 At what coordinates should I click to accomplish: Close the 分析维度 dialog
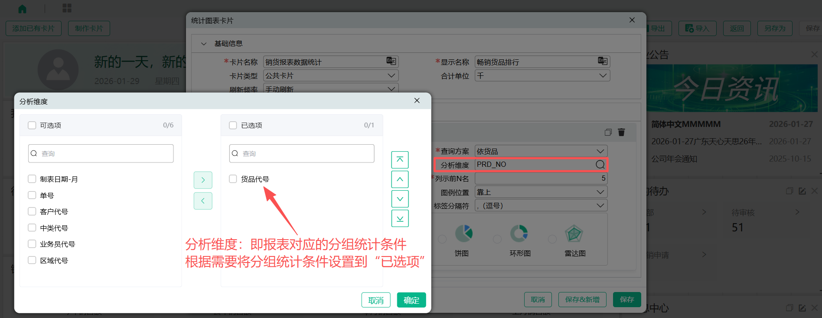[x=417, y=101]
